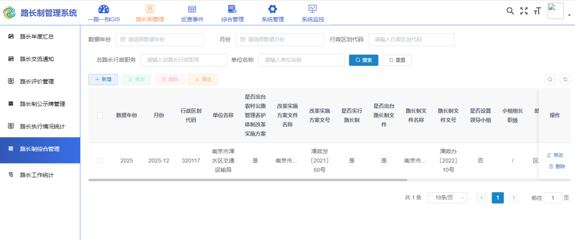Open 一路一档GIS module
The image size is (575, 240).
(104, 13)
